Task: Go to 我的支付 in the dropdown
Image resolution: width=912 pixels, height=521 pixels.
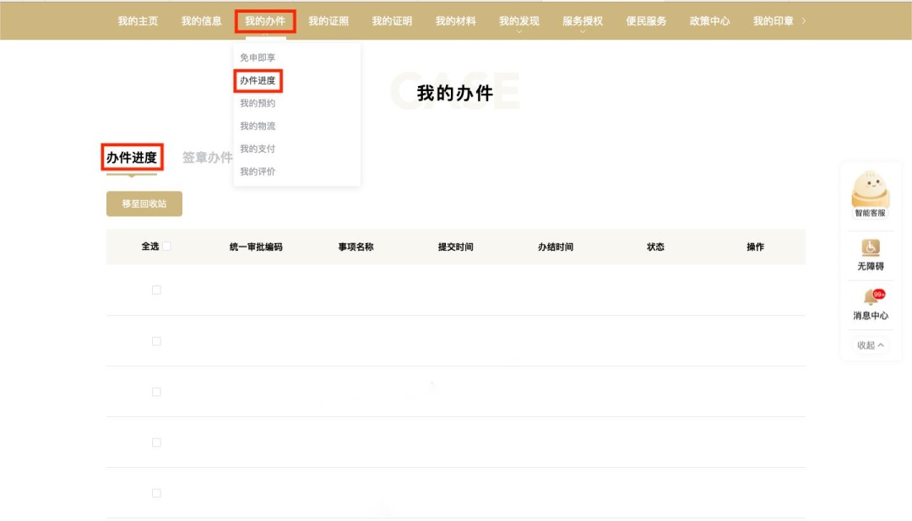Action: [258, 149]
